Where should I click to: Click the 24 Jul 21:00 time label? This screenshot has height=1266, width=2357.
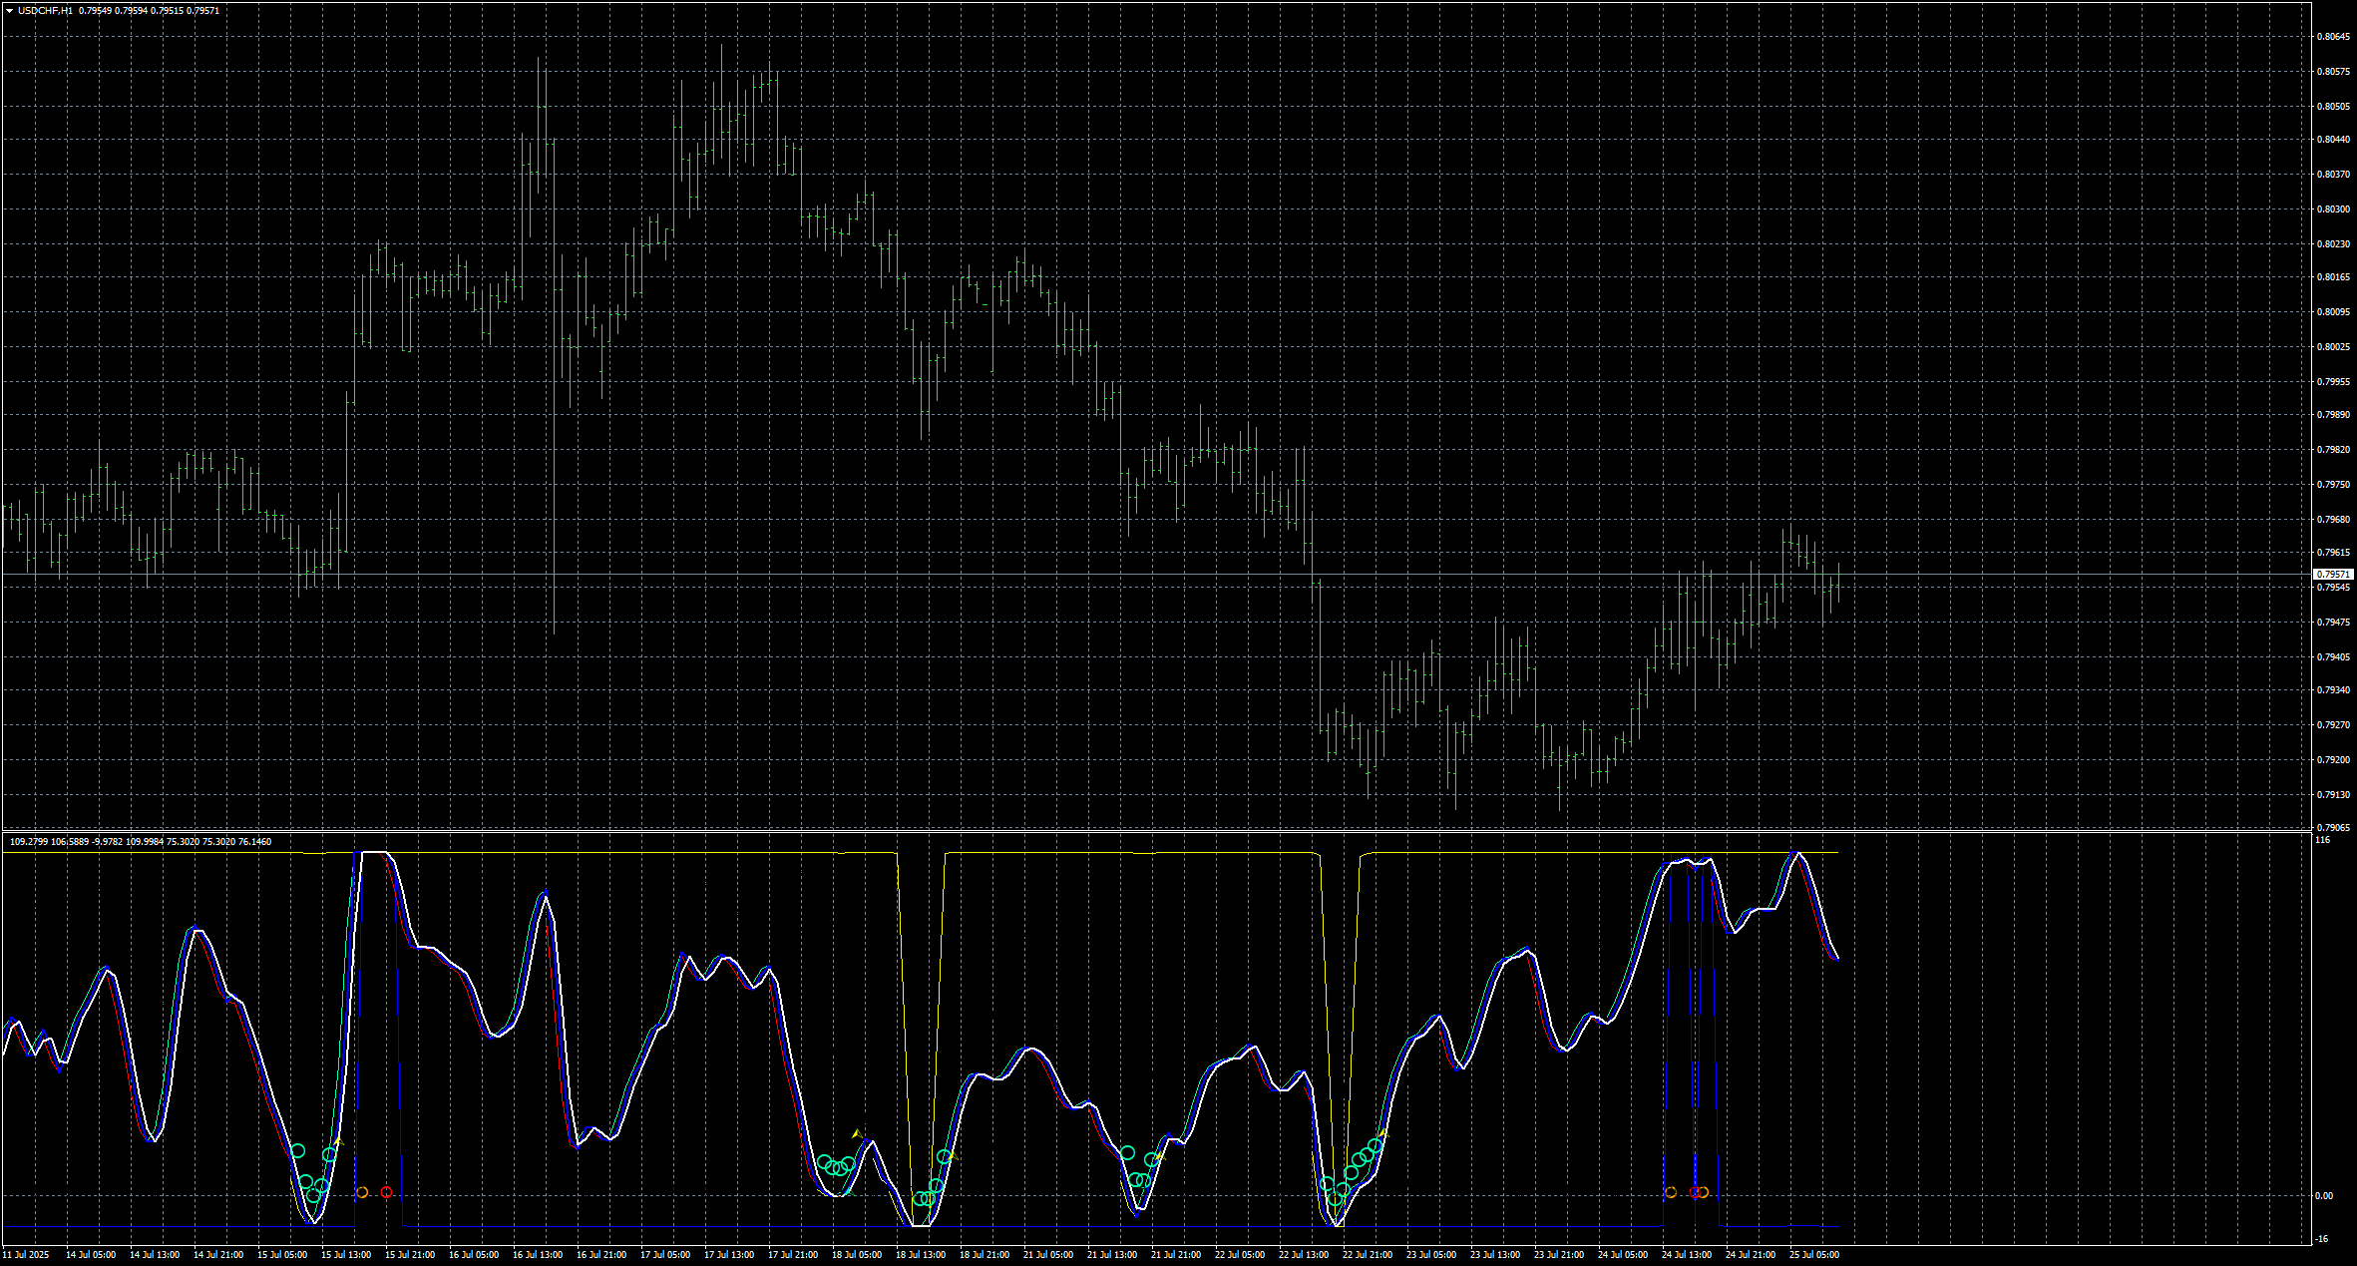click(x=1751, y=1255)
